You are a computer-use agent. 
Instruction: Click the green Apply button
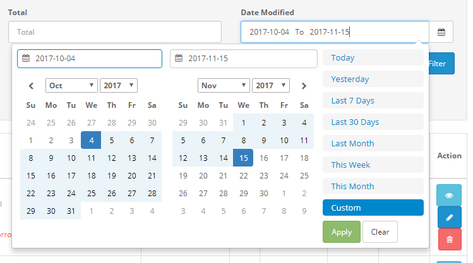(x=342, y=232)
